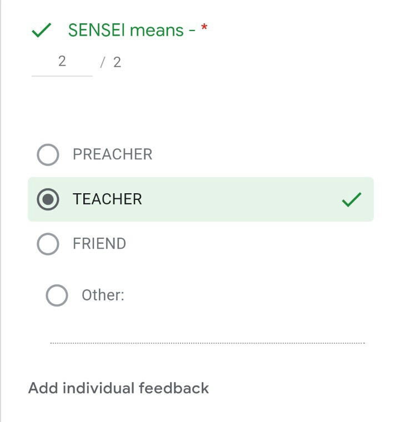This screenshot has width=400, height=422.
Task: Open Add individual feedback
Action: pyautogui.click(x=118, y=388)
